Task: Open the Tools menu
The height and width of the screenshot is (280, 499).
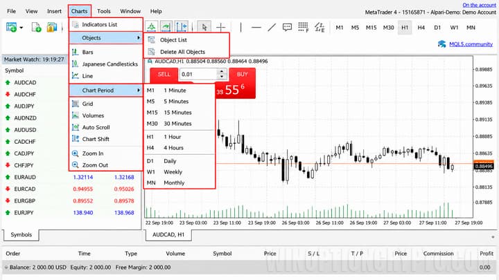Action: (x=104, y=11)
